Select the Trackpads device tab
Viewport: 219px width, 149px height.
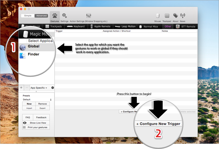(x=54, y=26)
